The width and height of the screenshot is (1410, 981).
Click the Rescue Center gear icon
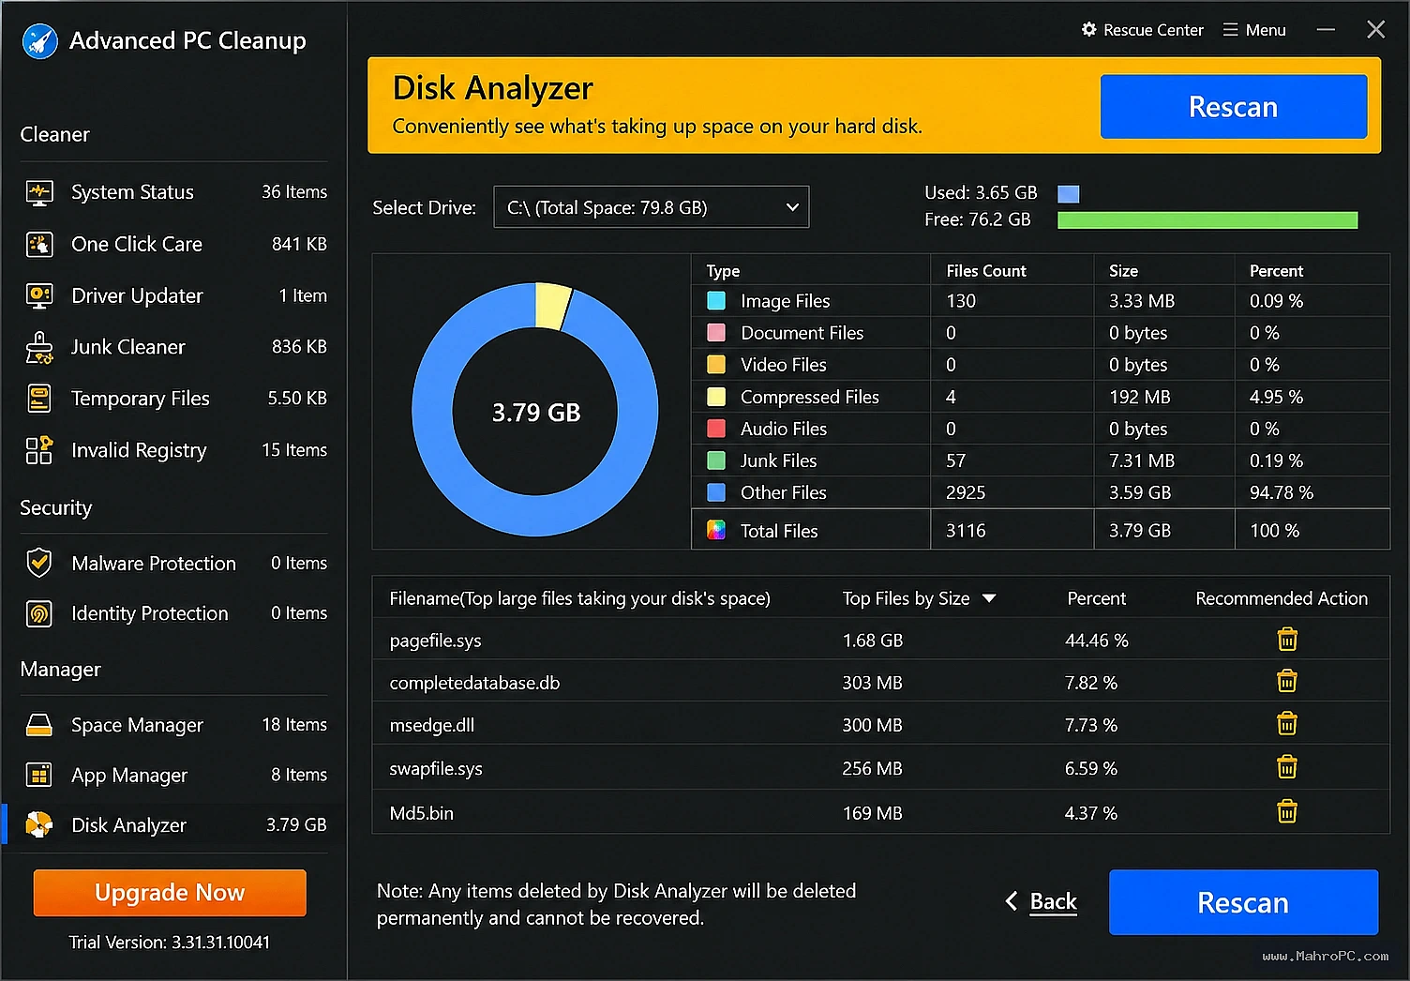coord(1089,29)
